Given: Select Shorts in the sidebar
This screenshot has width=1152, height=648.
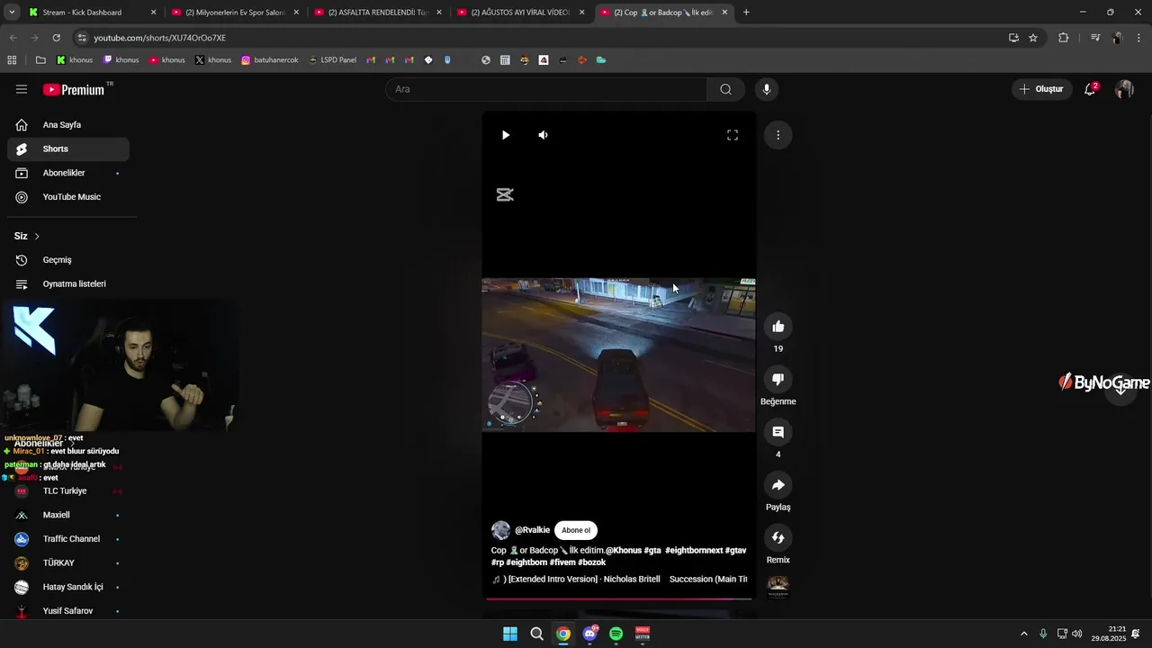Looking at the screenshot, I should (x=68, y=149).
